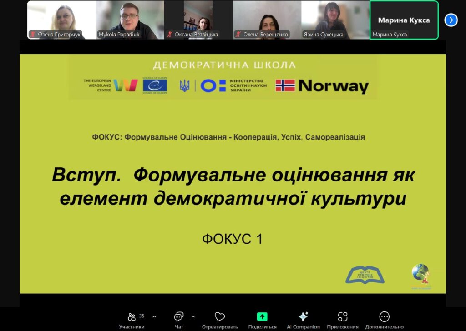This screenshot has width=466, height=331.
Task: Open the AI Companion sparkle icon
Action: (x=303, y=316)
